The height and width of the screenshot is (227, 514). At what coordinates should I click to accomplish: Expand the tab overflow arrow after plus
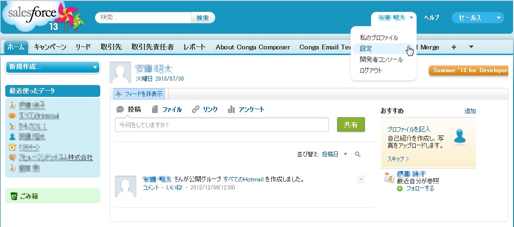[x=471, y=47]
